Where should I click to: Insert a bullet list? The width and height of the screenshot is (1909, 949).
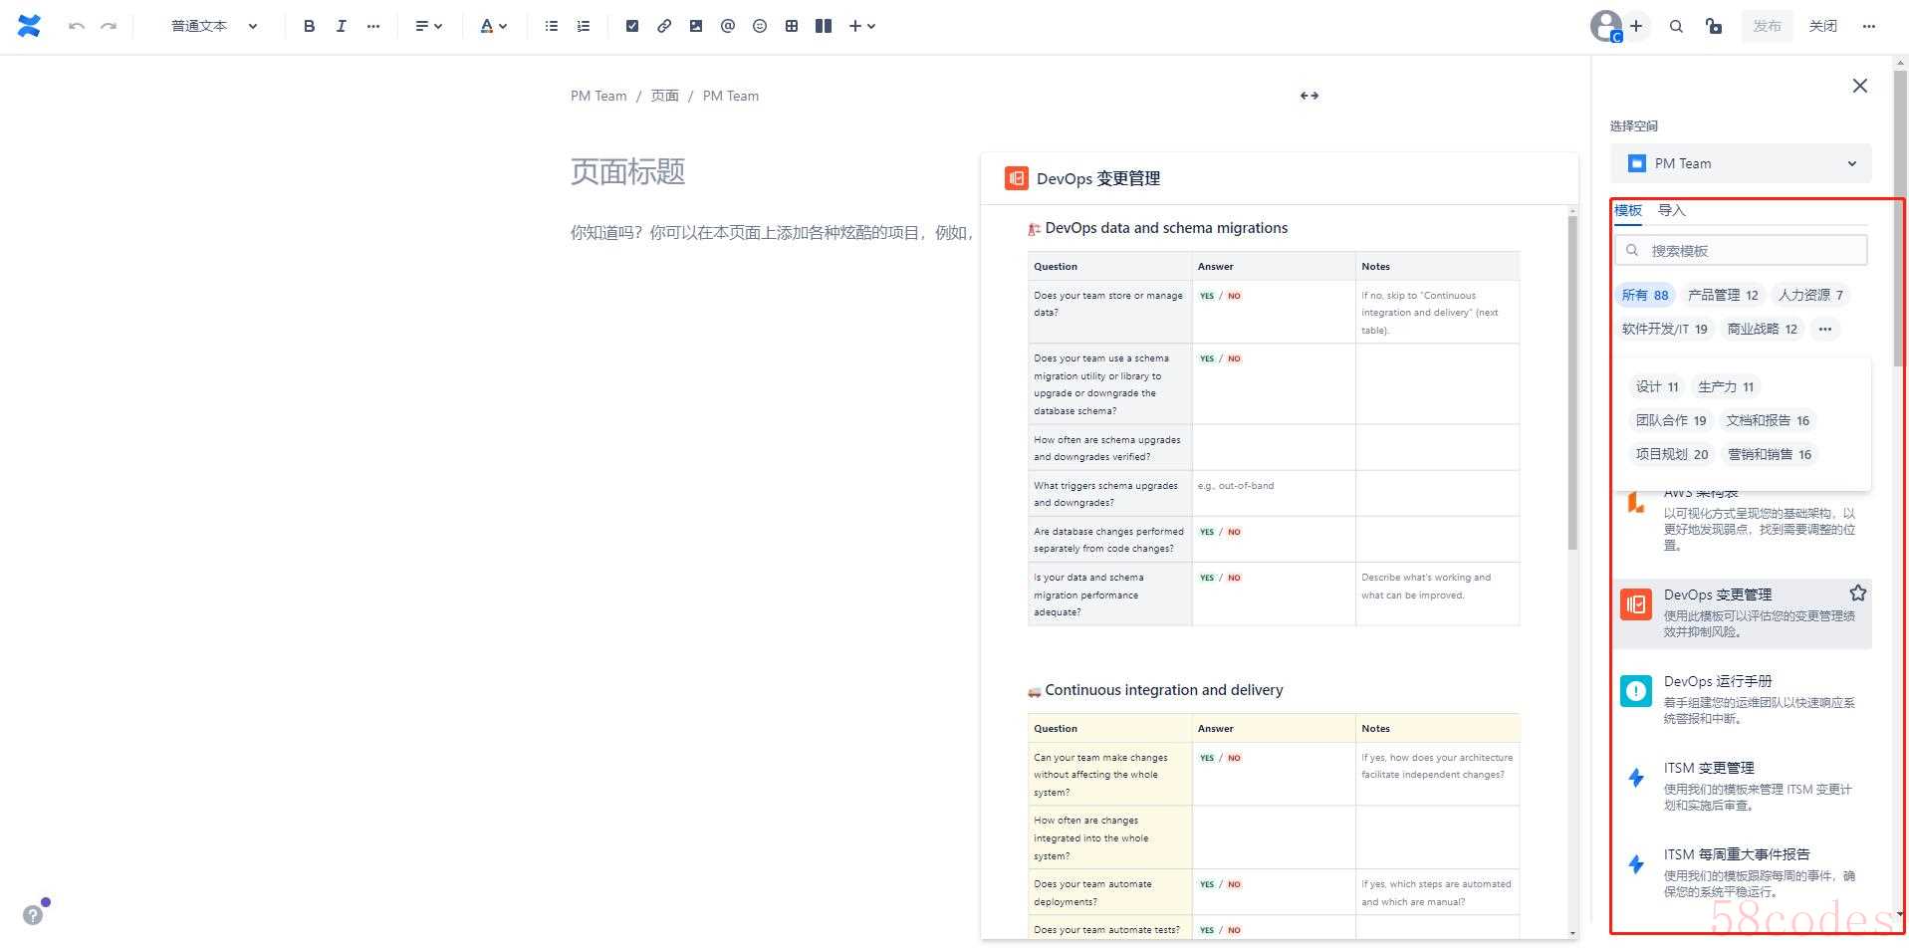point(551,26)
